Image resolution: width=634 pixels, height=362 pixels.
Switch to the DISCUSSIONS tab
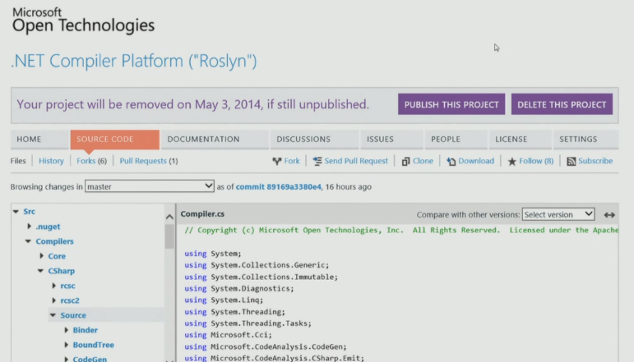pos(314,140)
